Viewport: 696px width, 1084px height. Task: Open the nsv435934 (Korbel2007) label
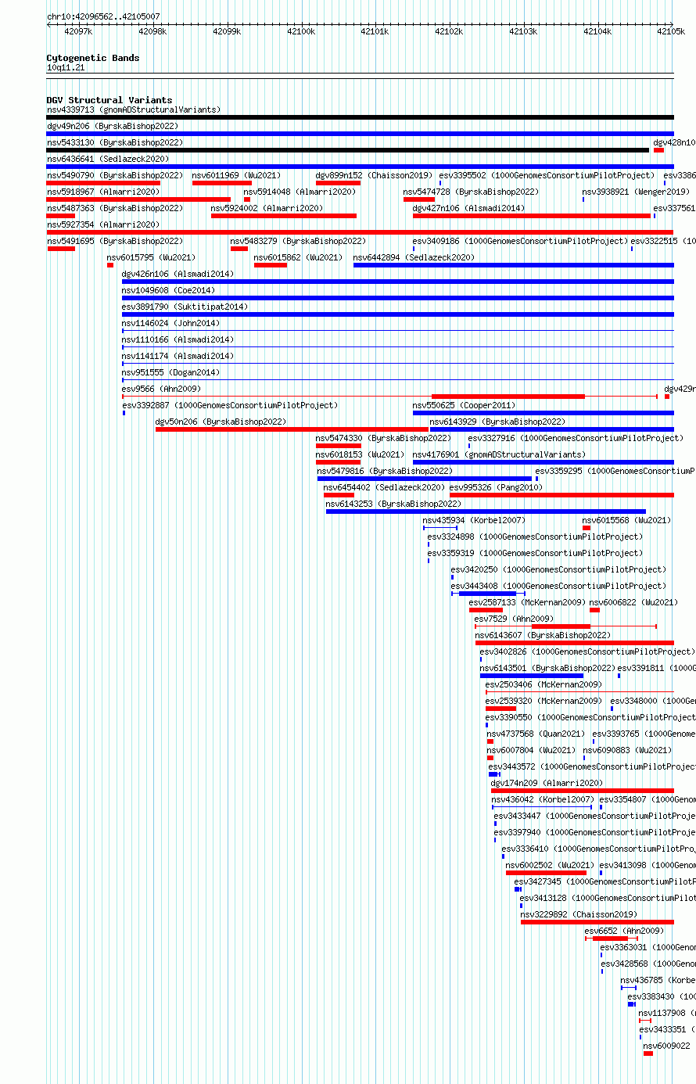(x=474, y=520)
